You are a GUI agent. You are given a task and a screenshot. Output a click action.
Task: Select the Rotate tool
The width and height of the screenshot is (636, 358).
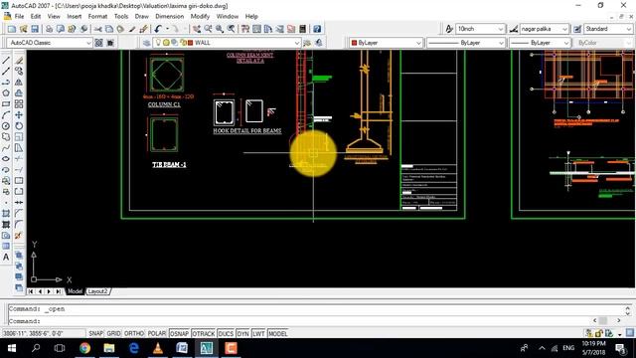point(19,126)
